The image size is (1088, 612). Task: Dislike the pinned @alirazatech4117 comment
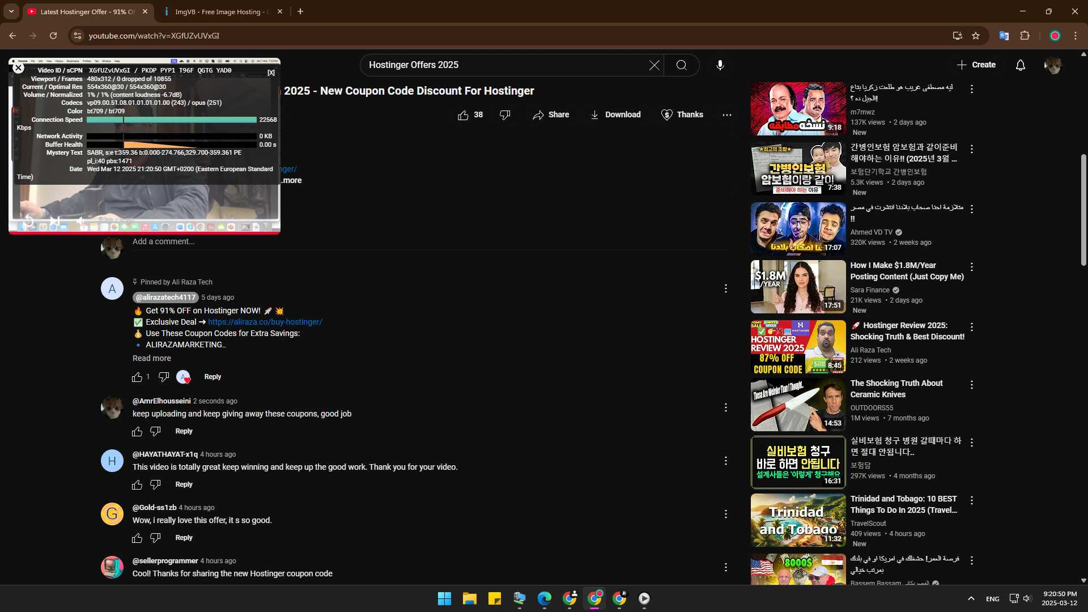[164, 377]
